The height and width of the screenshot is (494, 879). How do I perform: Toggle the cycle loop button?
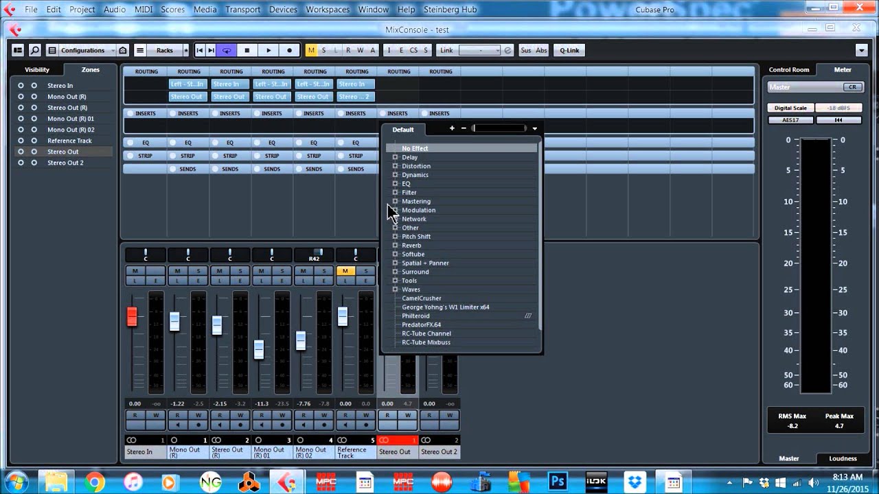227,50
